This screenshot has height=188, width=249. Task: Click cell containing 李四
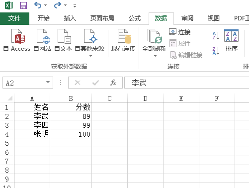coord(32,125)
